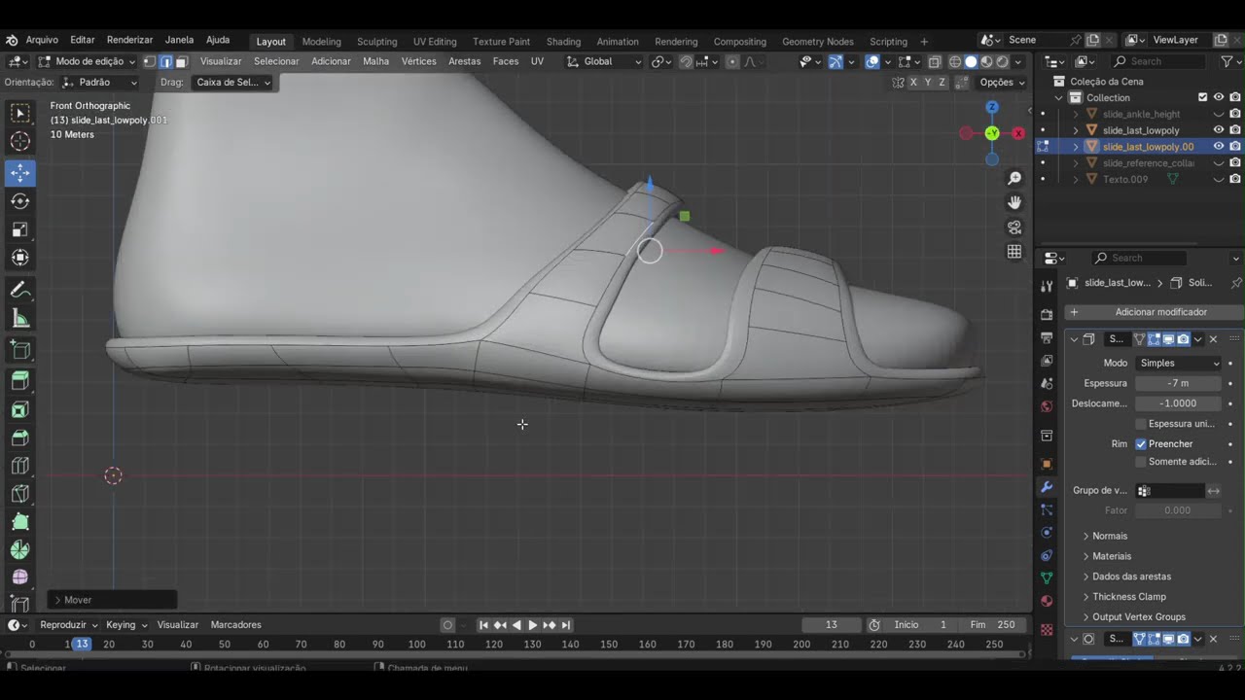Expand the Output Vertex Groups panel
The width and height of the screenshot is (1245, 700).
[1138, 617]
